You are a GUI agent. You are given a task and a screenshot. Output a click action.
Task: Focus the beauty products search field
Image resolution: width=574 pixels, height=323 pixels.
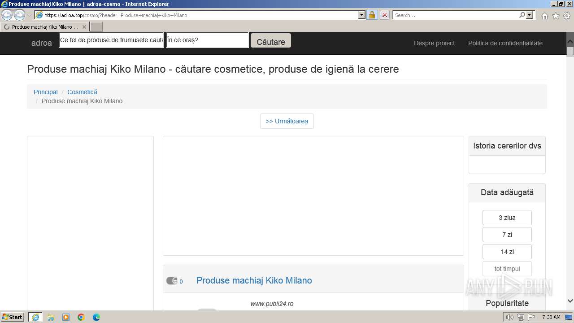(112, 40)
